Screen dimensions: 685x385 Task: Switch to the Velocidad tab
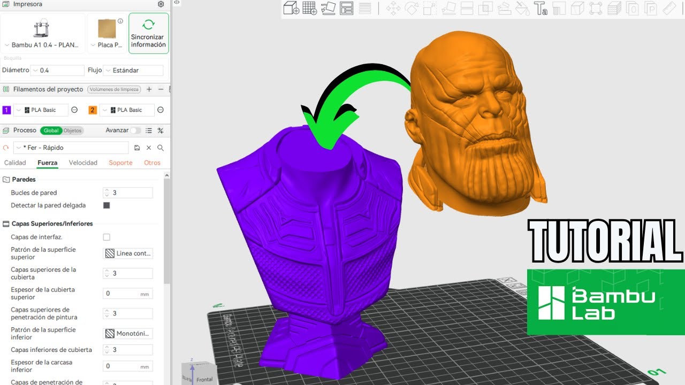click(x=83, y=163)
